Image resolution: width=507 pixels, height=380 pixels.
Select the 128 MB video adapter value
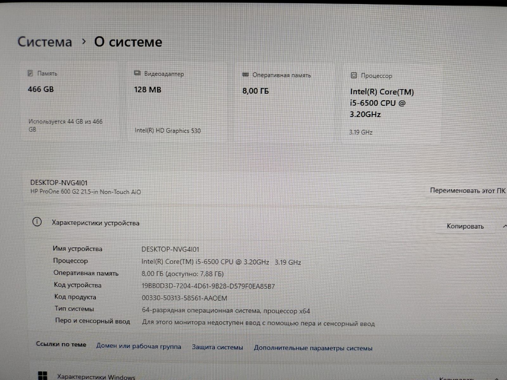click(147, 90)
